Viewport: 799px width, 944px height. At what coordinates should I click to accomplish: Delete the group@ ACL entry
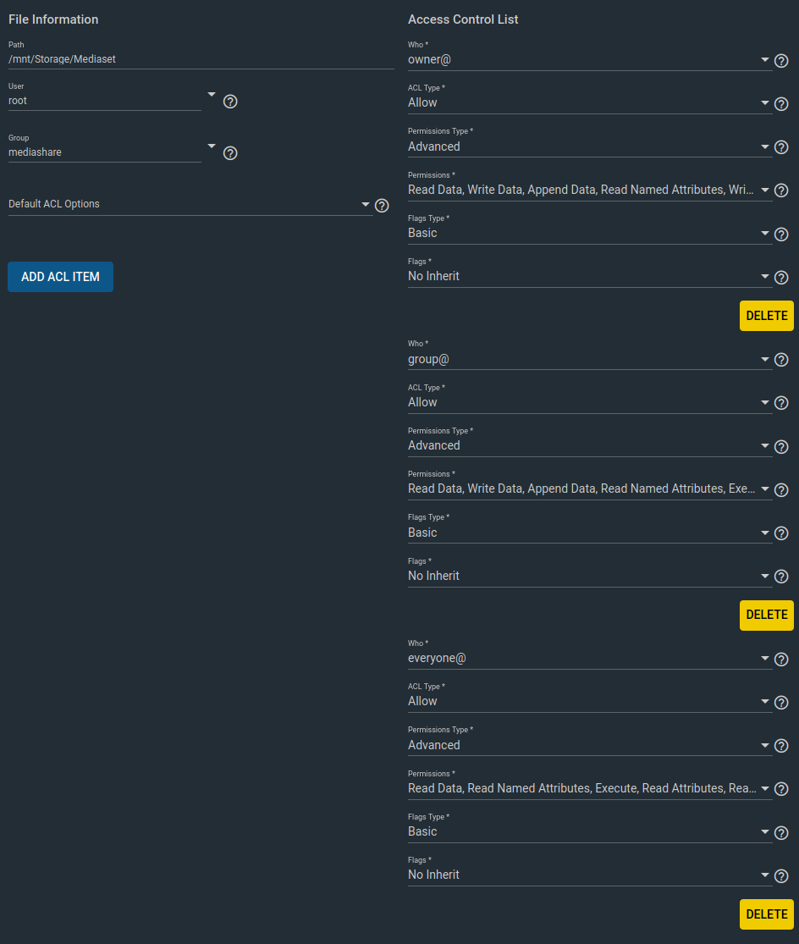tap(767, 616)
